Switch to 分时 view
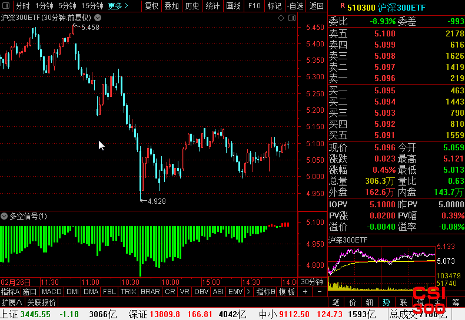The height and width of the screenshot is (320, 465). [x=22, y=6]
